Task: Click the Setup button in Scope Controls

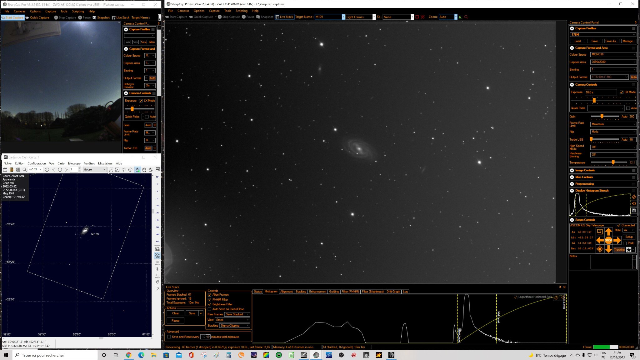Action: [x=629, y=237]
